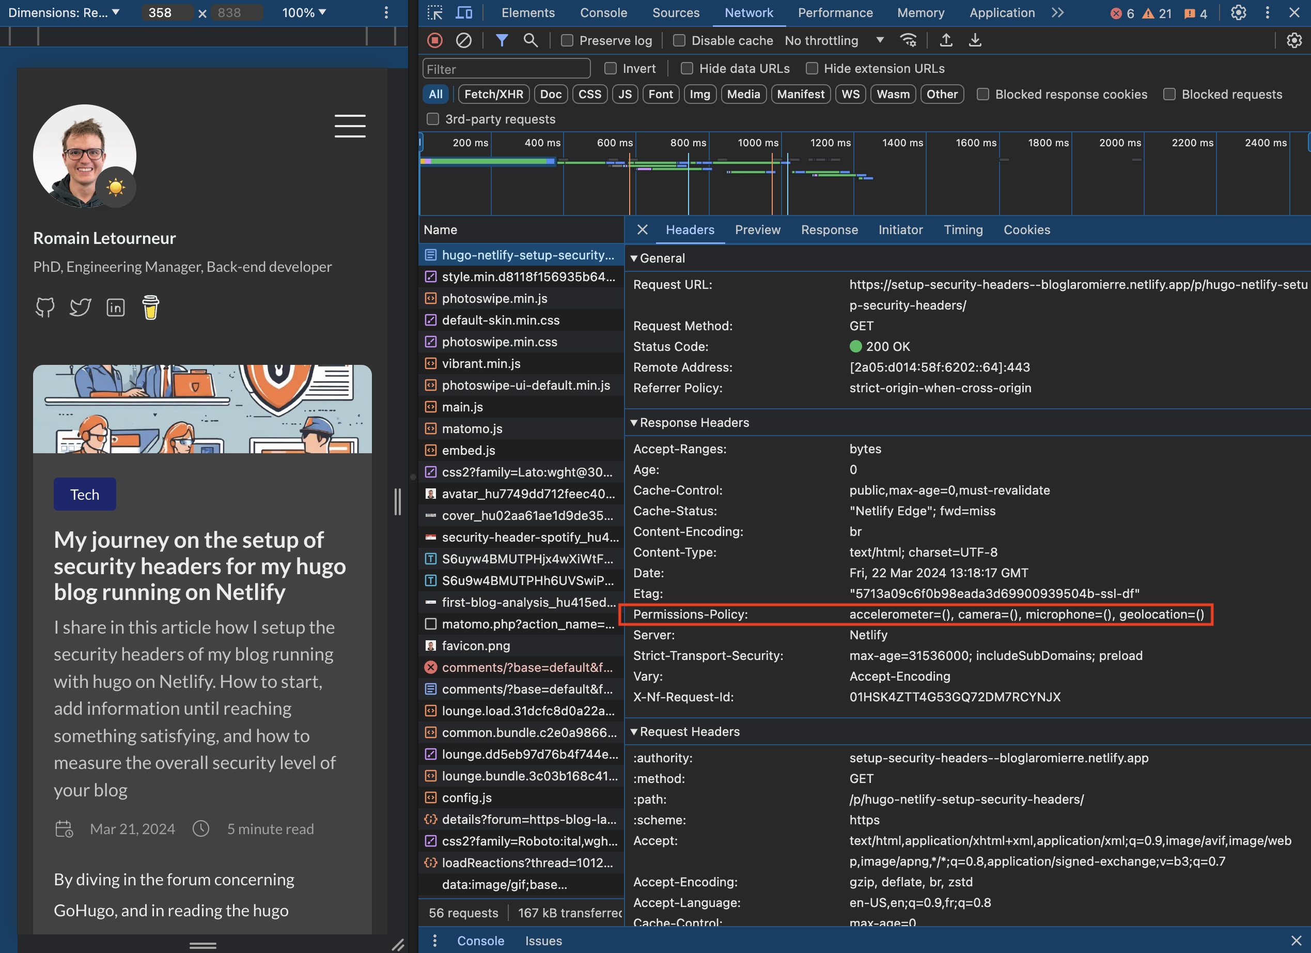1311x953 pixels.
Task: Check Blocked response cookies
Action: point(982,94)
